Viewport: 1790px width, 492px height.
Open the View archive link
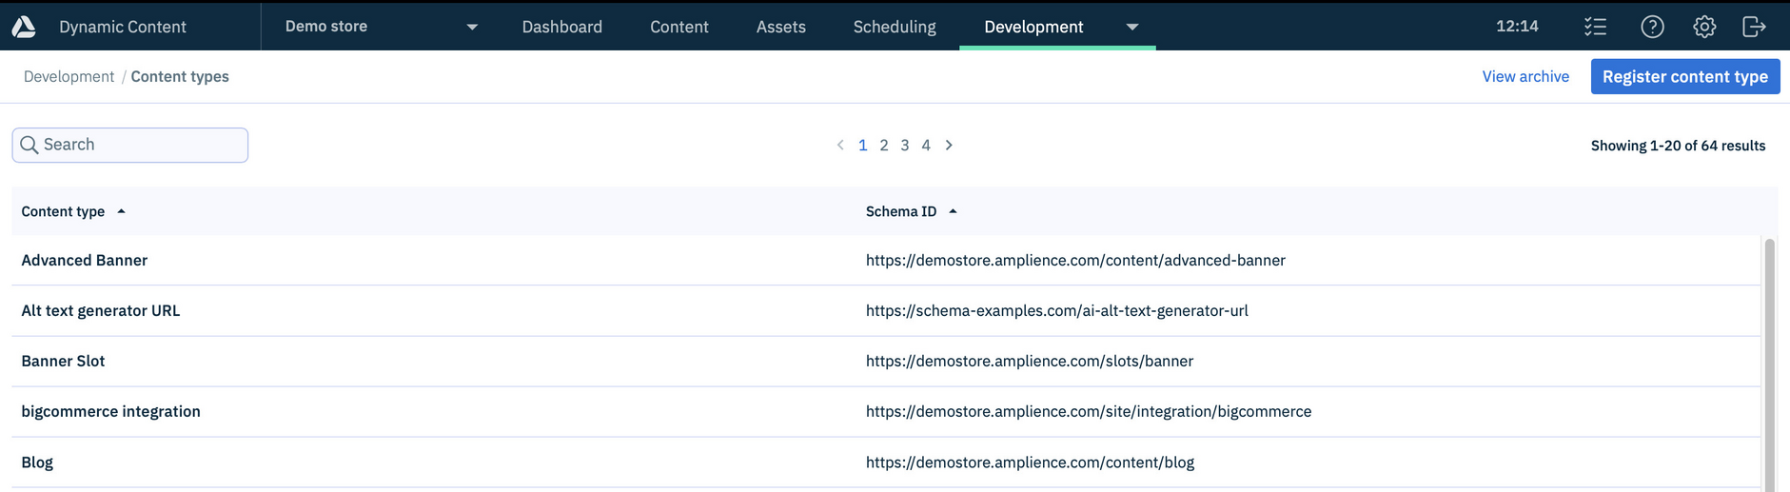click(x=1525, y=76)
